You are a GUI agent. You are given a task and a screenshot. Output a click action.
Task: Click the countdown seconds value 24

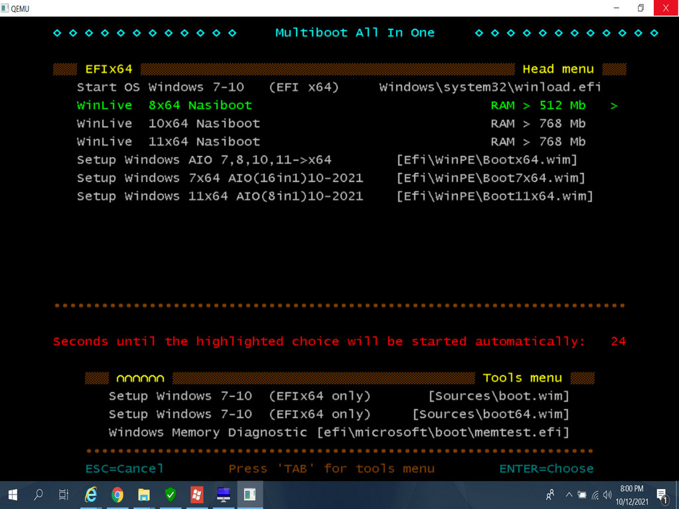(x=619, y=342)
